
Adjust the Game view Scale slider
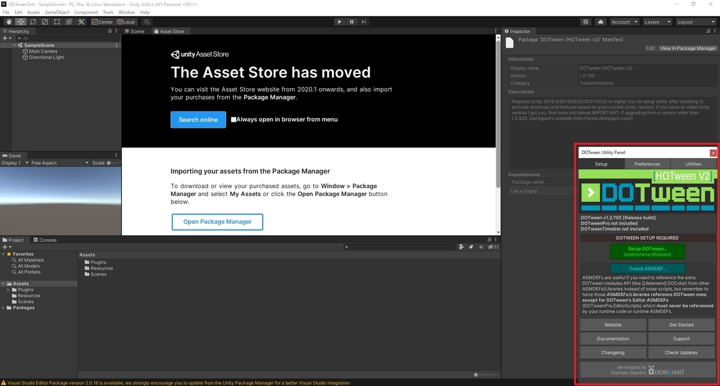point(112,162)
